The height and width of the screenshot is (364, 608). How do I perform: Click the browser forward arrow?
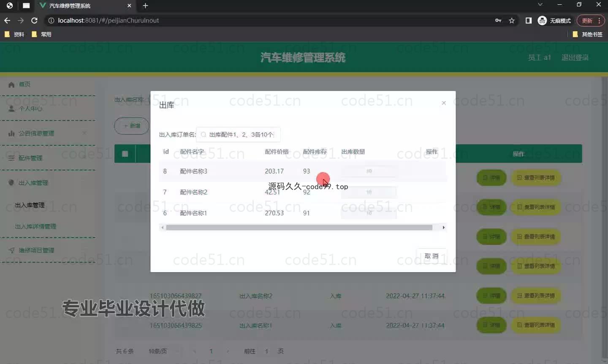(x=21, y=21)
